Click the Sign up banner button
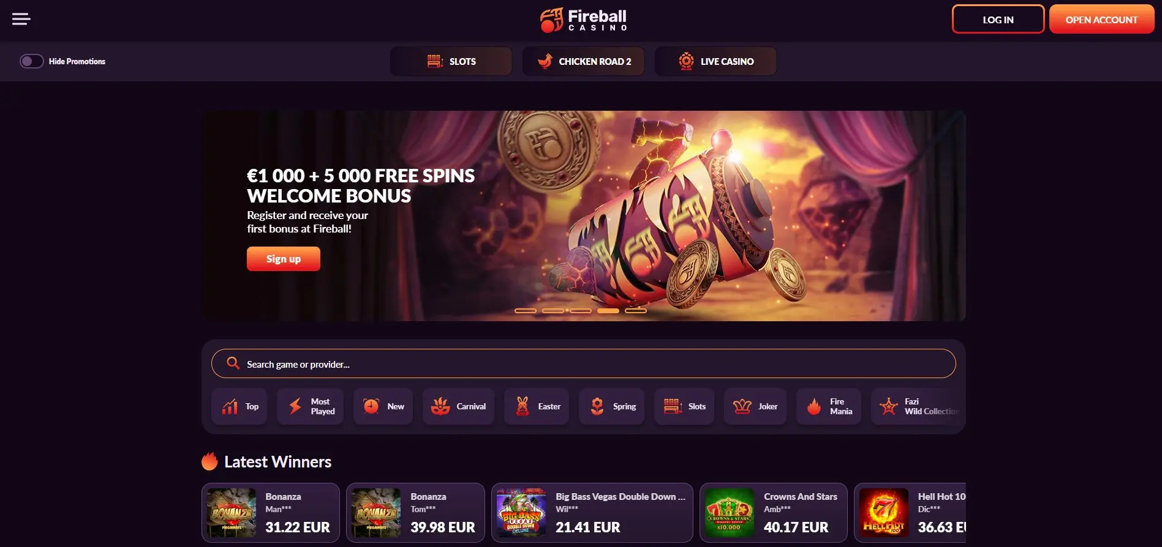This screenshot has width=1162, height=547. pos(284,259)
